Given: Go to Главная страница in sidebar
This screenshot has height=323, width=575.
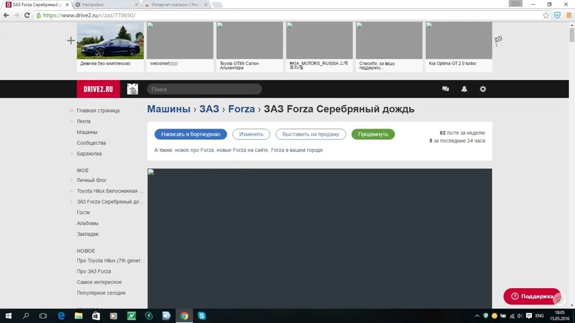Looking at the screenshot, I should pos(98,111).
